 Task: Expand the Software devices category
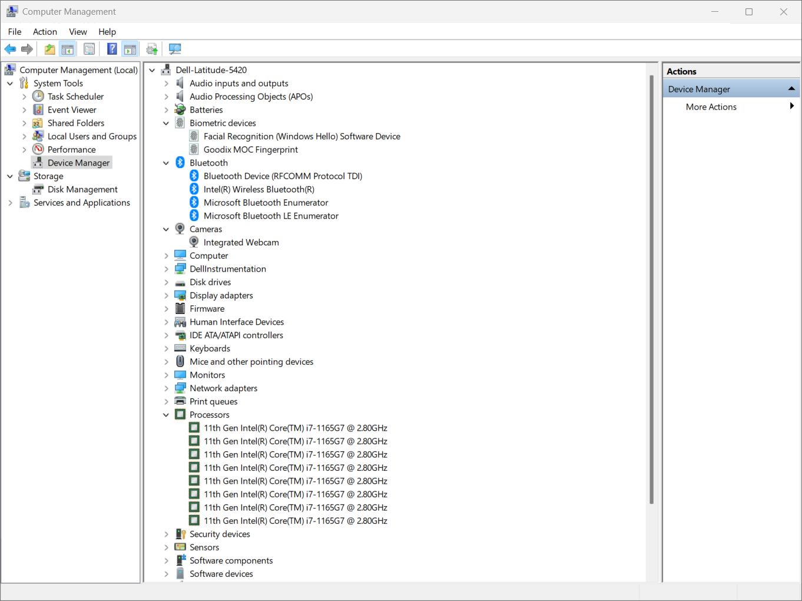click(166, 574)
